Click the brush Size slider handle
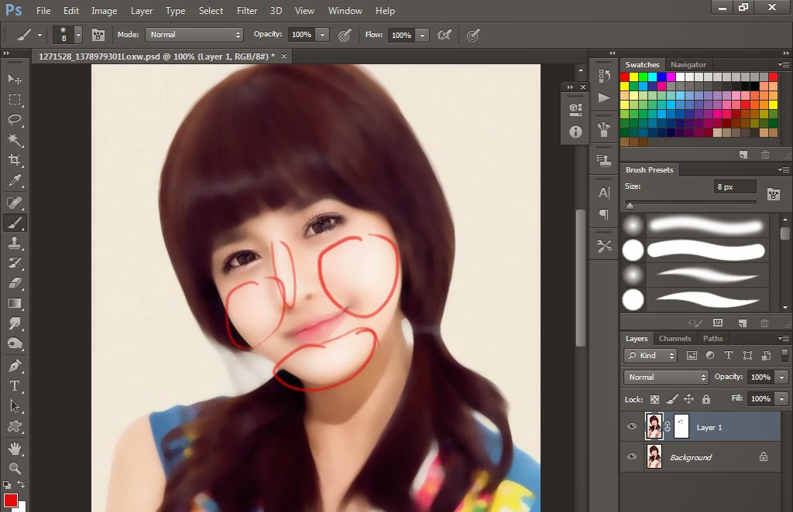This screenshot has width=793, height=512. (x=630, y=206)
